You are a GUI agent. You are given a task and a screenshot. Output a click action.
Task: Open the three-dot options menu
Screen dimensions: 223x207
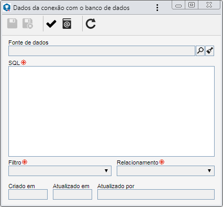(158, 8)
